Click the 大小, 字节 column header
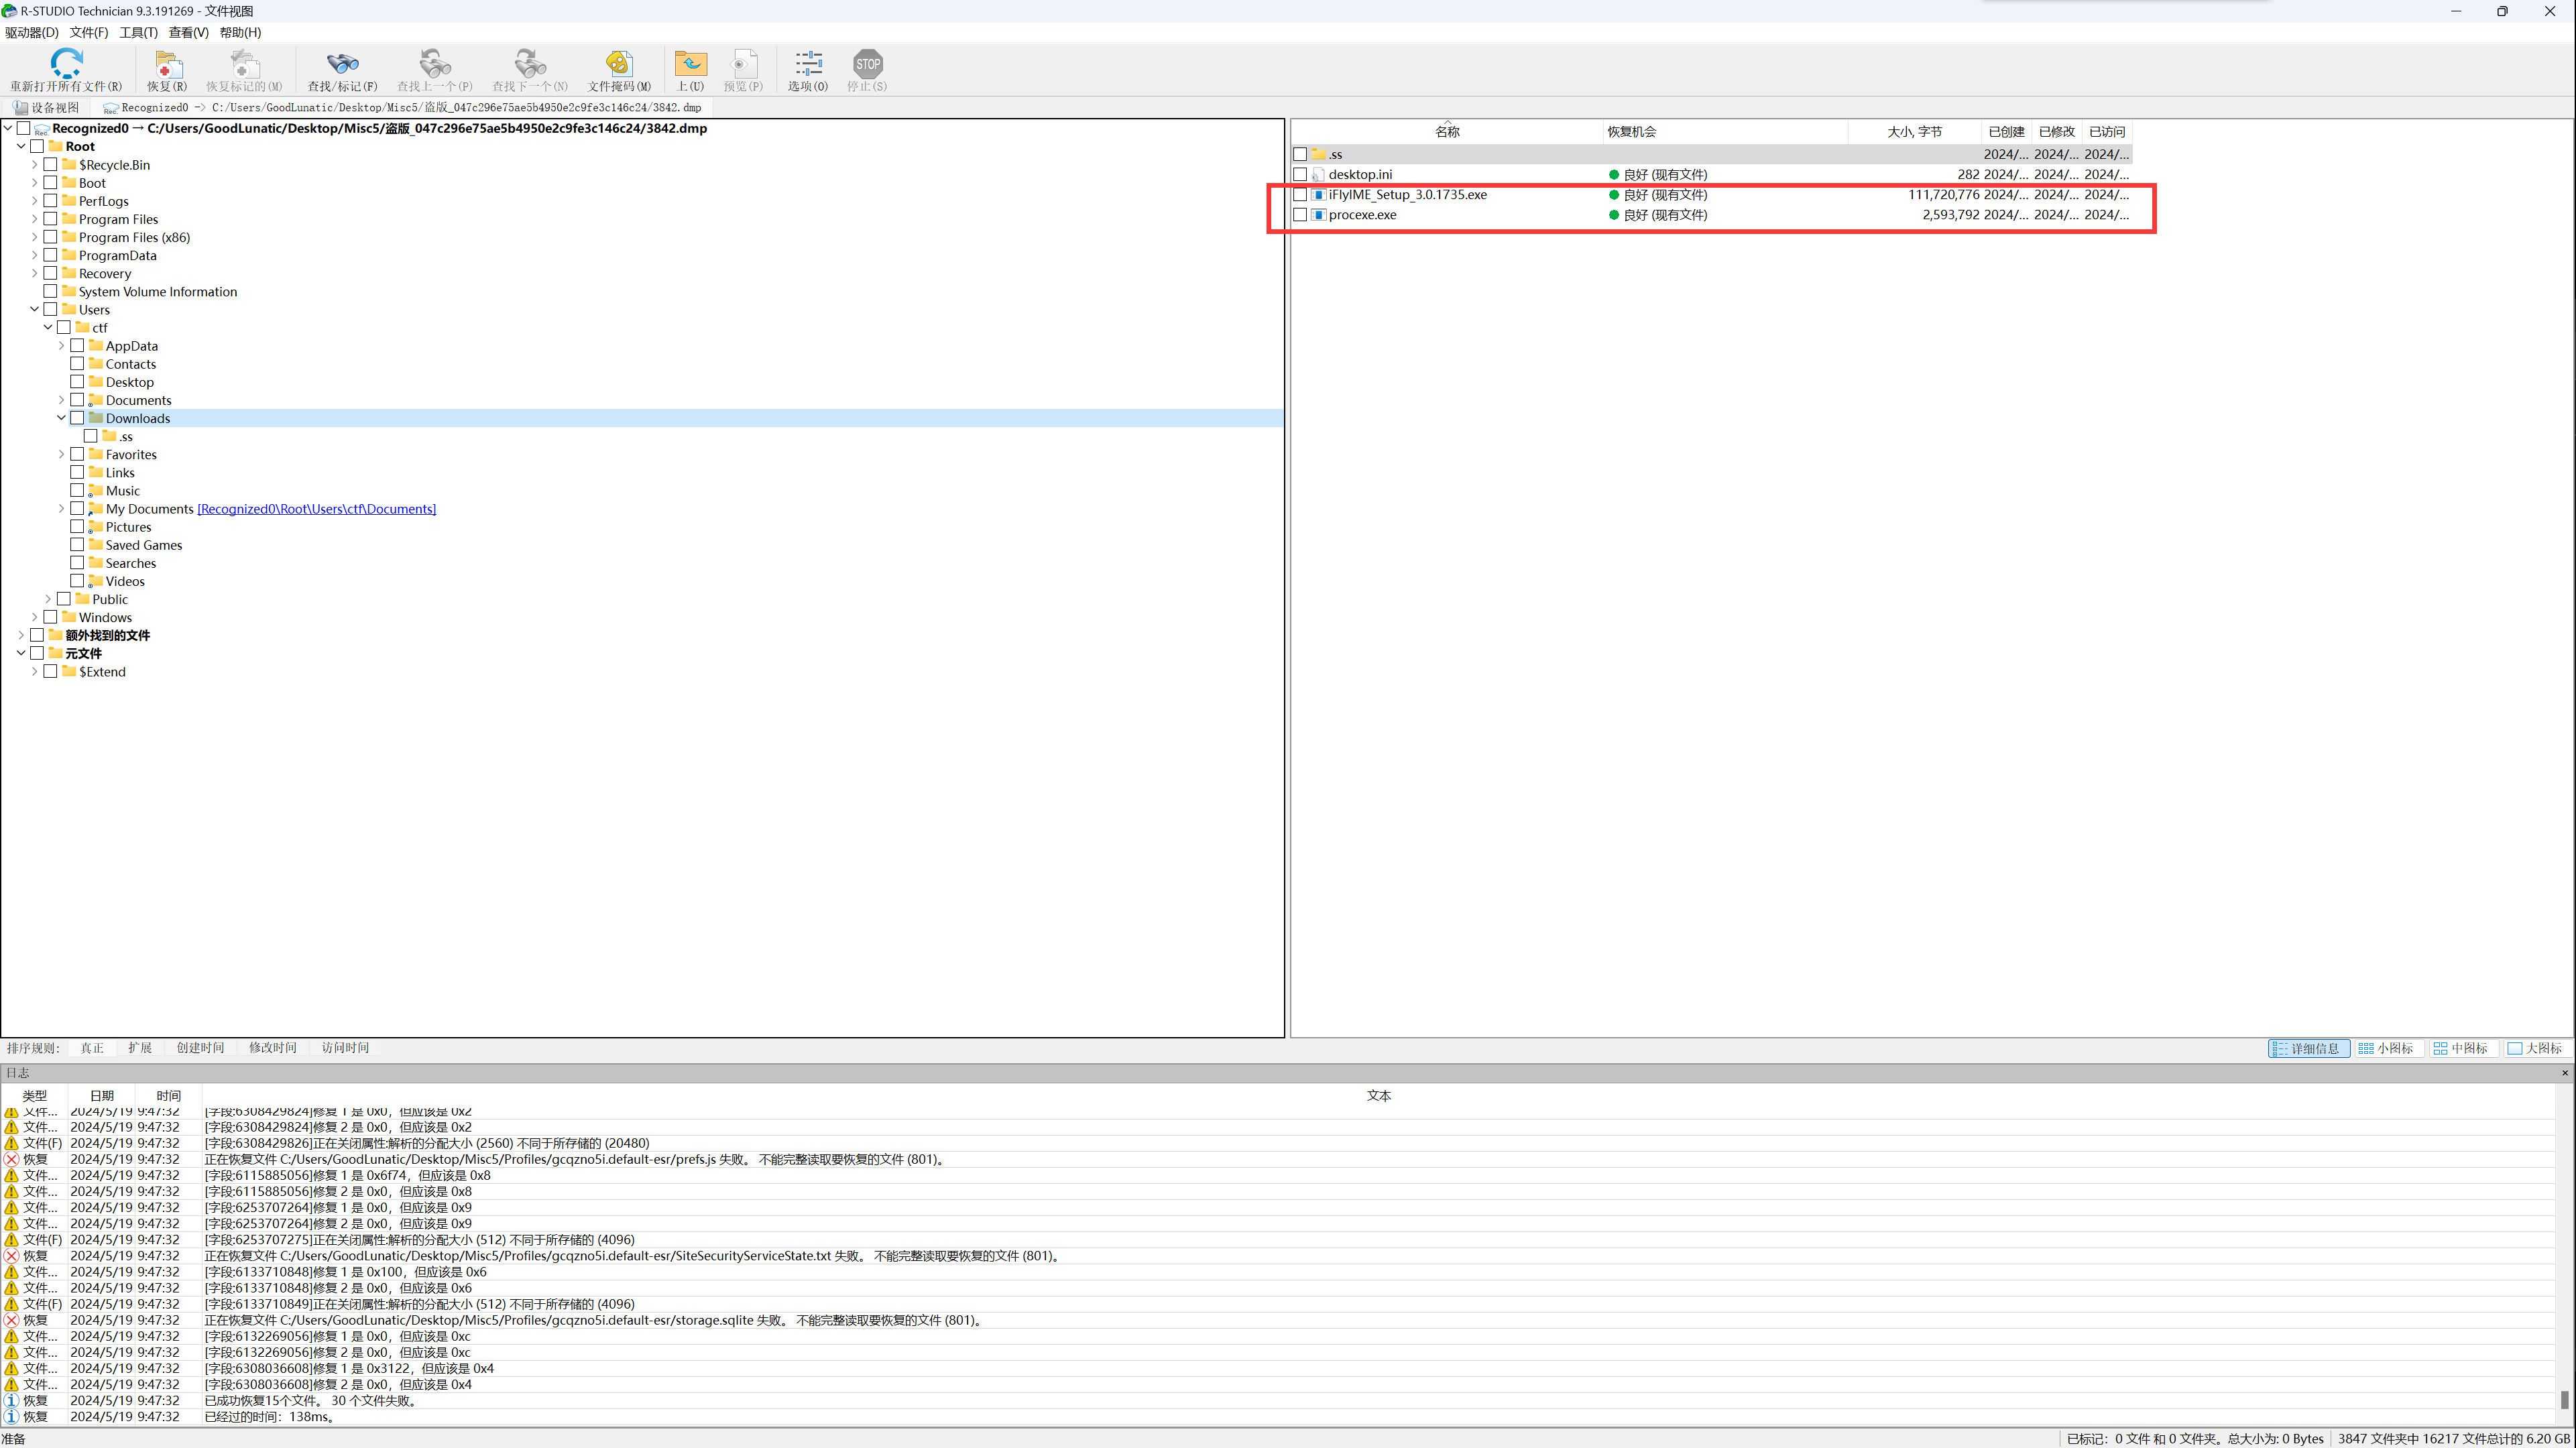 1914,132
